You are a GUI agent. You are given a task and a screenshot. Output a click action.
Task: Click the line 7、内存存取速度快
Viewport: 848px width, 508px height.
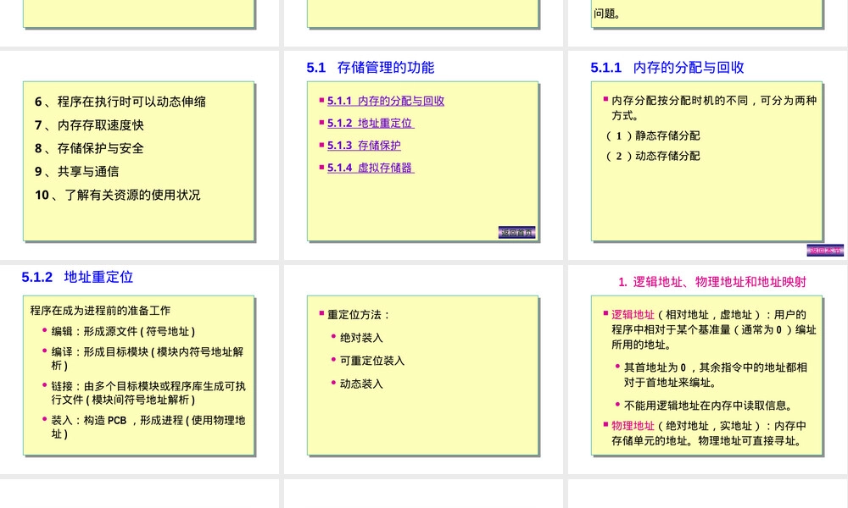point(89,125)
